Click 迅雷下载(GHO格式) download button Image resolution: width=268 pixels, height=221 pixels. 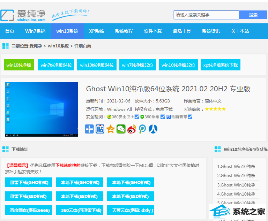pos(29,182)
